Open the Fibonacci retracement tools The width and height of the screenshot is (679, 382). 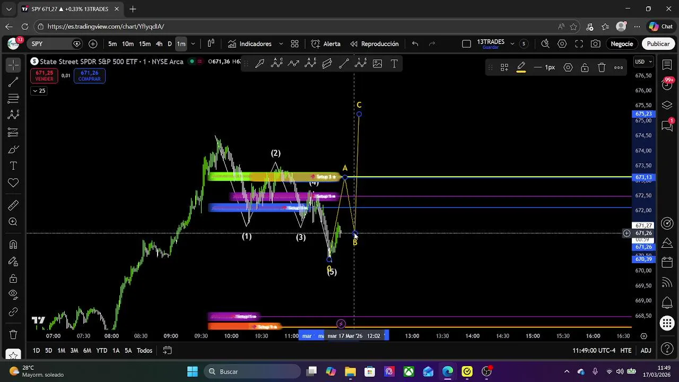pyautogui.click(x=13, y=99)
